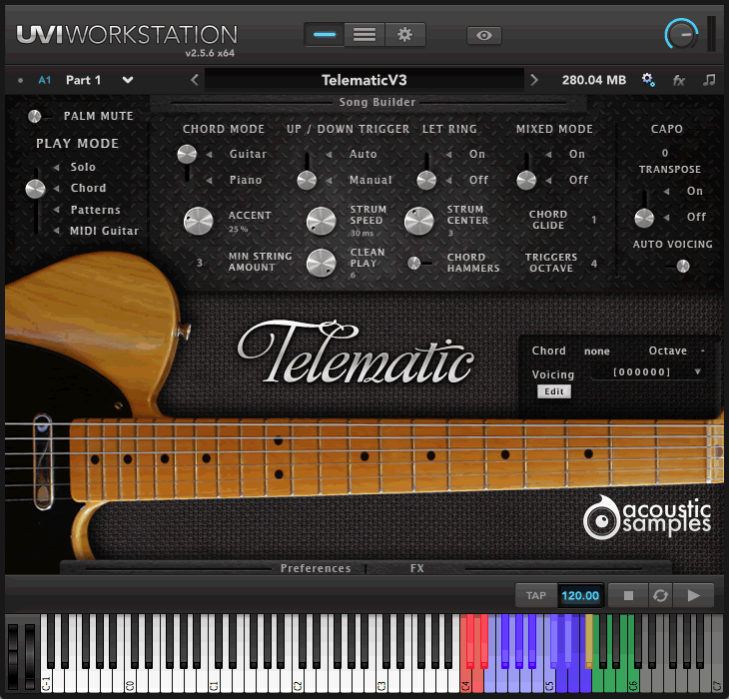Click the Mixed Mode switch knob
The image size is (729, 699).
click(526, 181)
